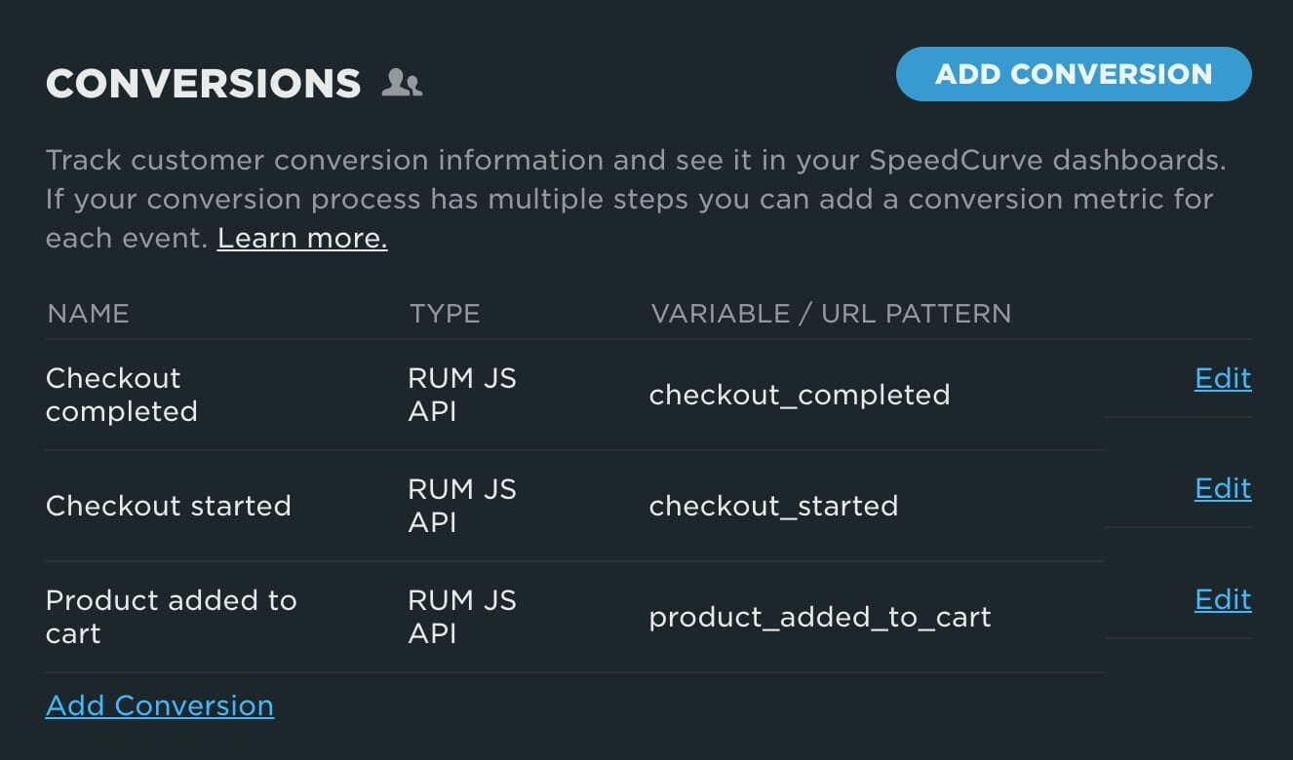
Task: Click the VARIABLE / URL PATTERN column header
Action: [x=831, y=314]
